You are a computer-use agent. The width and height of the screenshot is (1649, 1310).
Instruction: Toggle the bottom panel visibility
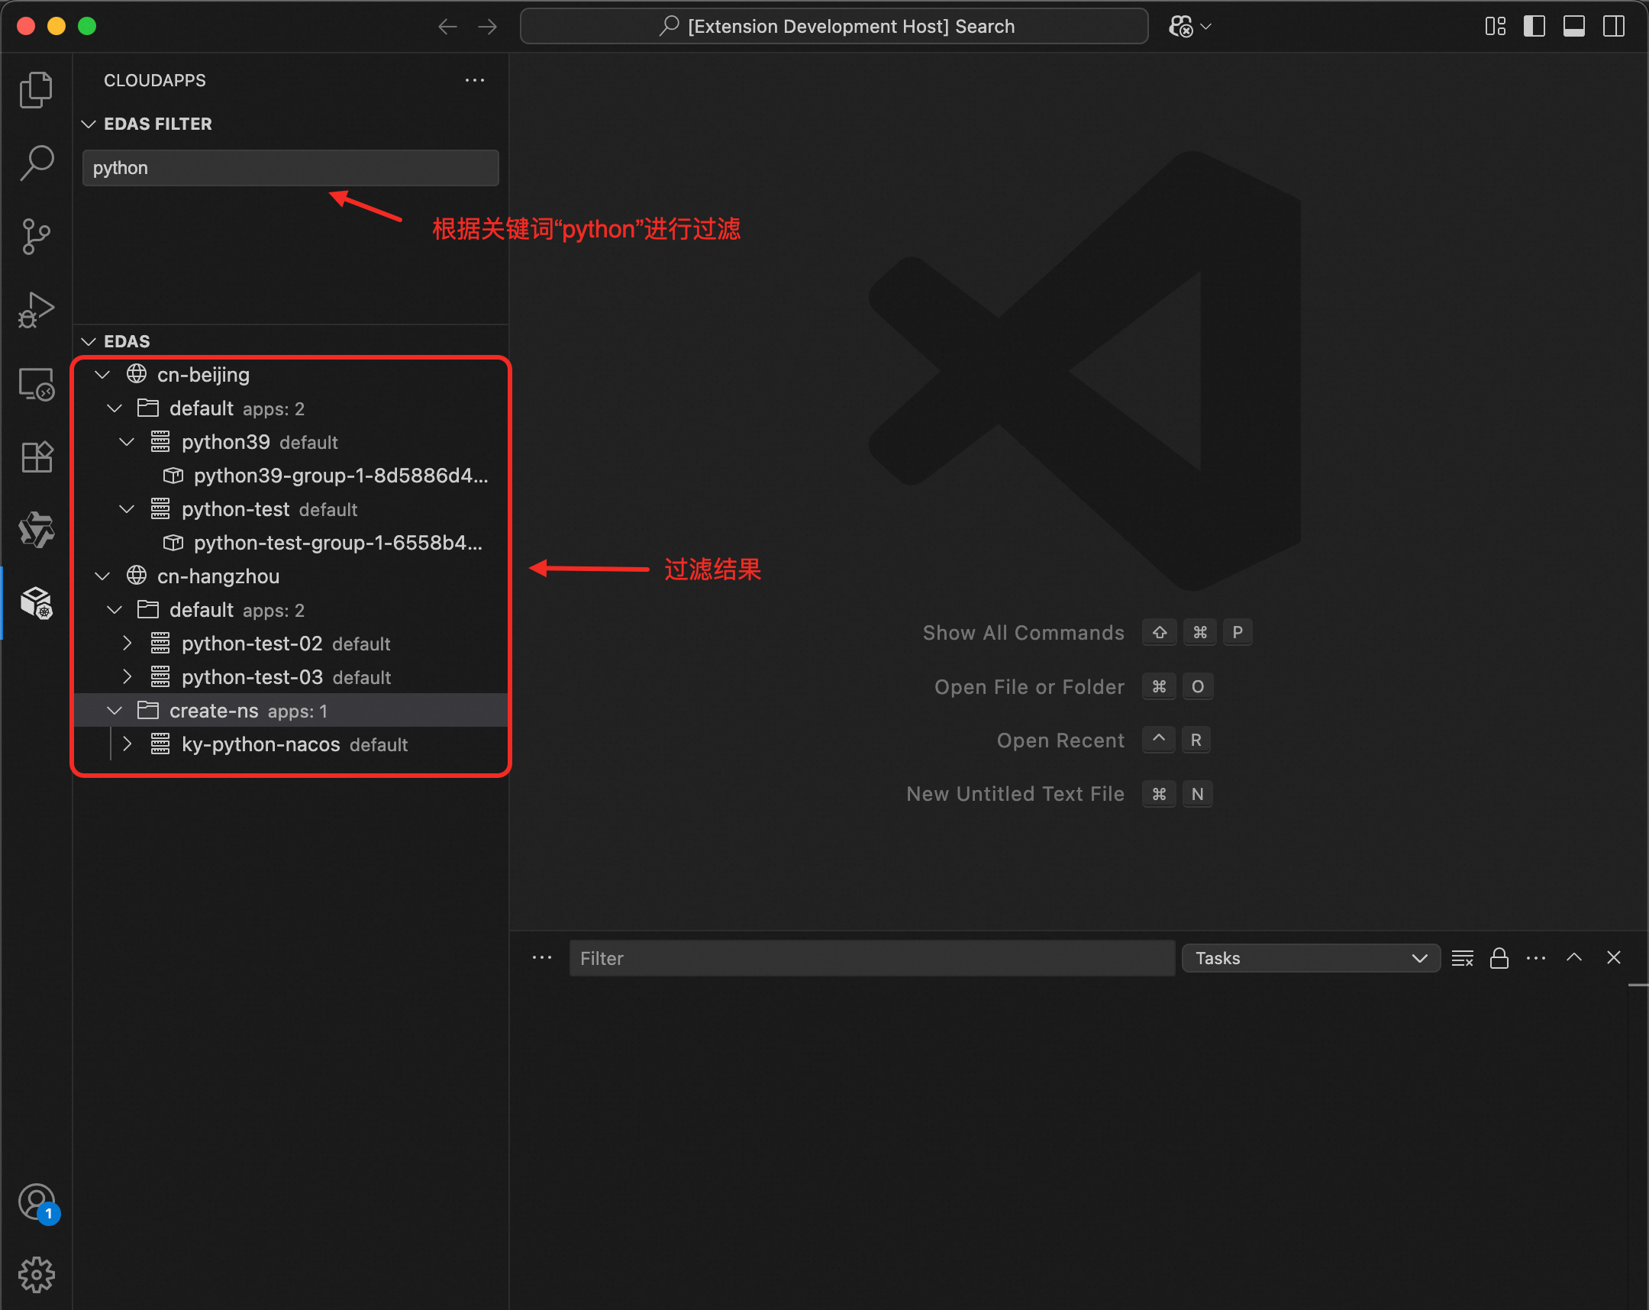(1573, 26)
